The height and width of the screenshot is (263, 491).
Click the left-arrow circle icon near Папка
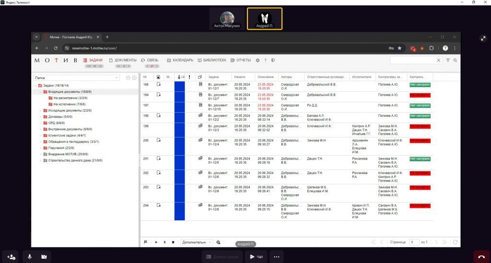click(x=134, y=78)
